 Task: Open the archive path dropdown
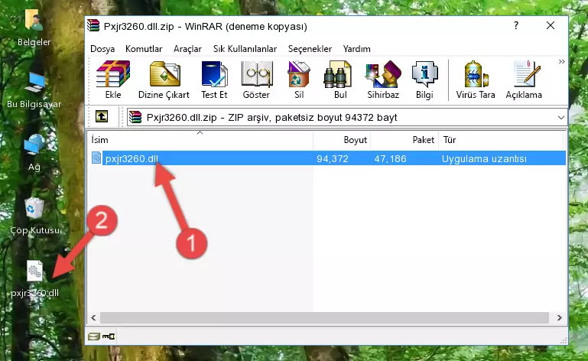pos(560,118)
